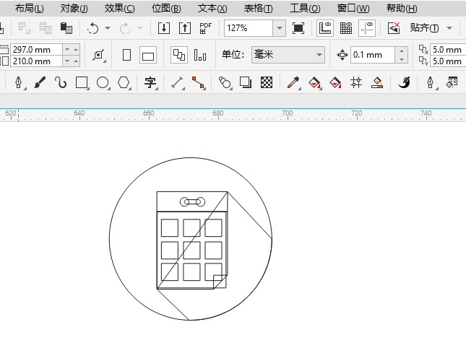
Task: Click the page size preset icon
Action: 99,55
